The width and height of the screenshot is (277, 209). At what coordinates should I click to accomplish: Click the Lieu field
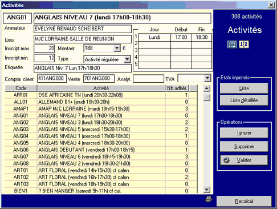click(83, 39)
